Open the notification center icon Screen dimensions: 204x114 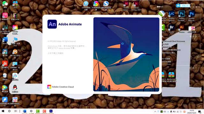coord(200,111)
